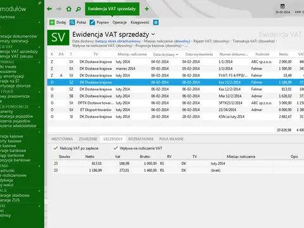Select row Mar 12/2/2014 Admar

[x=175, y=96]
